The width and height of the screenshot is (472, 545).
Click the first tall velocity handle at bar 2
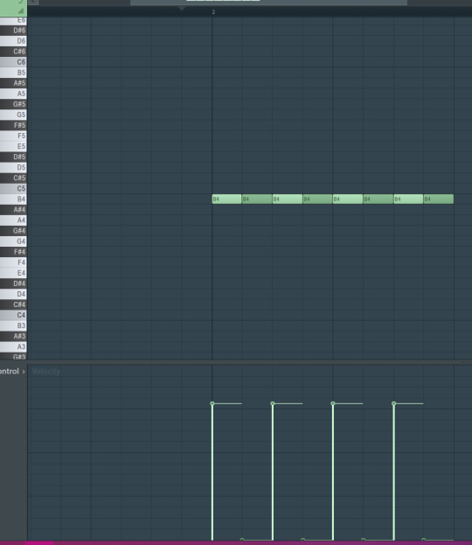click(212, 403)
